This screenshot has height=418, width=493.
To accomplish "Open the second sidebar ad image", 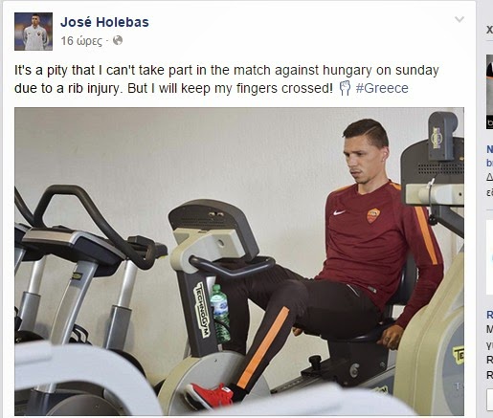I will click(489, 257).
